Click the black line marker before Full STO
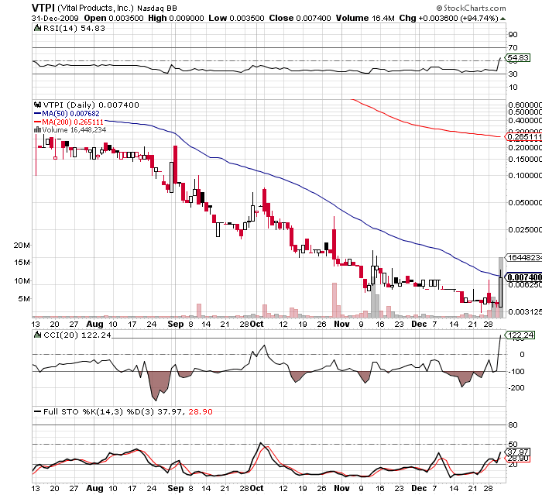Viewport: 542px width, 495px height. point(37,411)
